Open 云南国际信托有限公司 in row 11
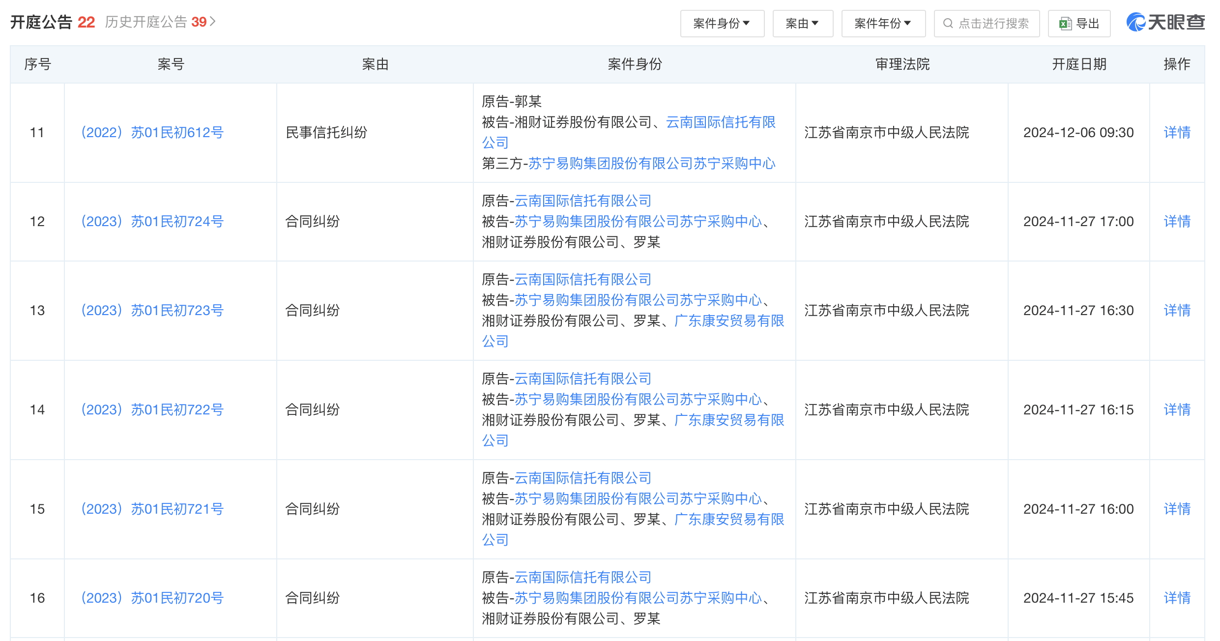This screenshot has height=641, width=1220. (721, 122)
